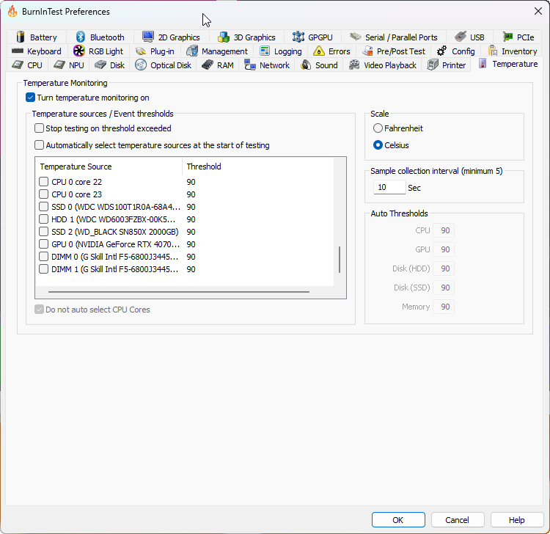Open the Inventory clipboard icon
The image size is (550, 534).
[x=493, y=51]
